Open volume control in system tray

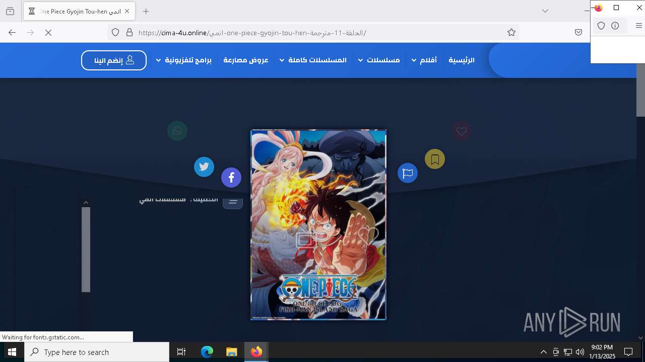coord(580,352)
